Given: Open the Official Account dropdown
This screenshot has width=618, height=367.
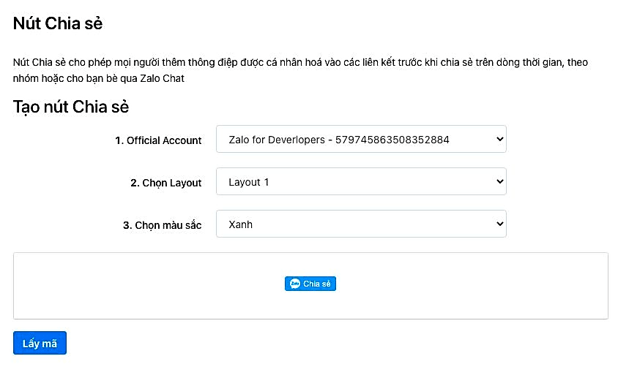Looking at the screenshot, I should pos(361,139).
